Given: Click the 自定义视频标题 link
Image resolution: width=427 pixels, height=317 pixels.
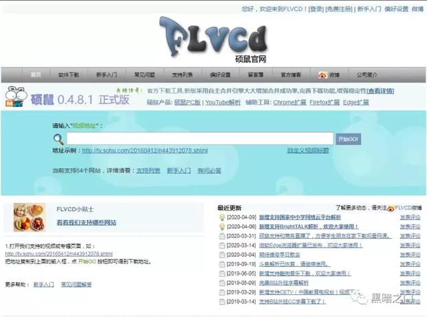Looking at the screenshot, I should click(308, 150).
